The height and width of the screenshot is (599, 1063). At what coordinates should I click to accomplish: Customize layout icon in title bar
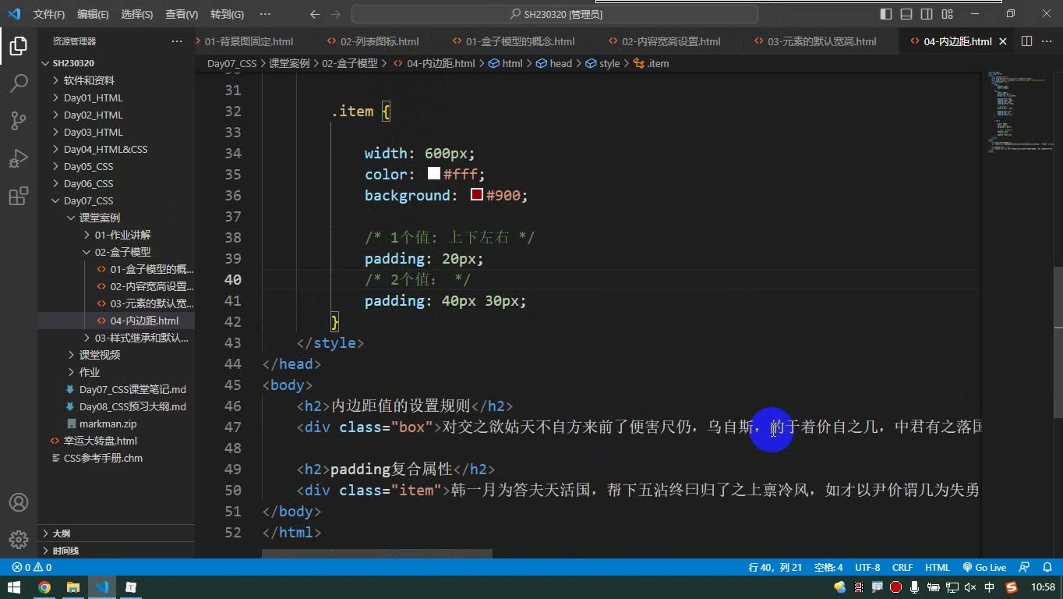[x=947, y=14]
